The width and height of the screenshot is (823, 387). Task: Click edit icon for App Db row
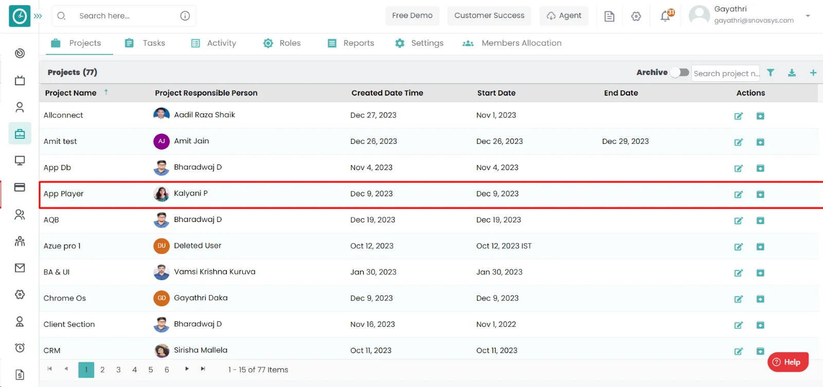pos(739,169)
